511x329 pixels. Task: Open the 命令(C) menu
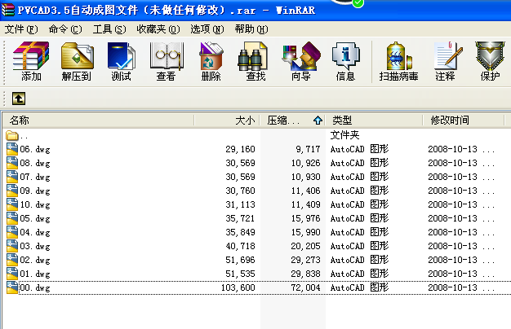coord(65,29)
